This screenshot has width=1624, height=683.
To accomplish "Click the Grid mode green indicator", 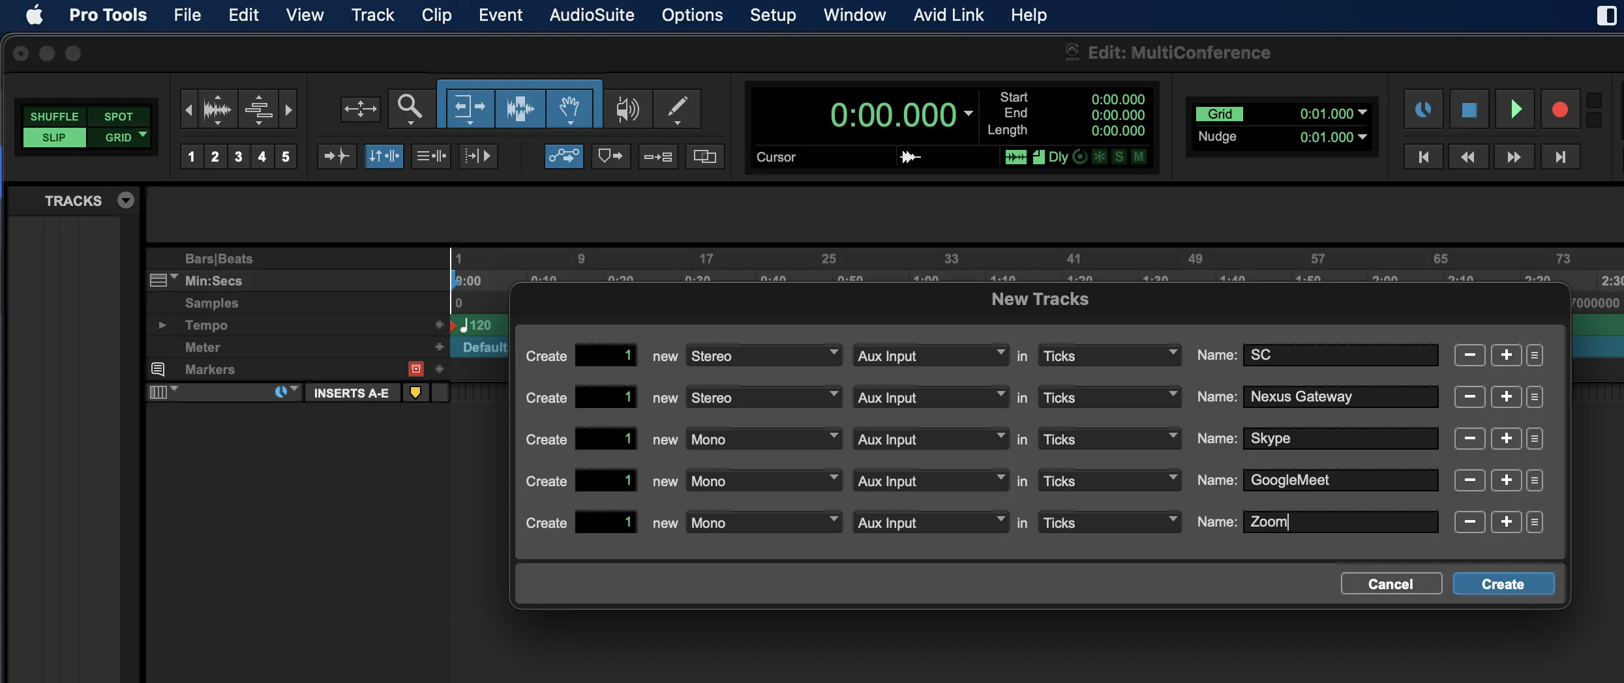I will click(x=1220, y=114).
